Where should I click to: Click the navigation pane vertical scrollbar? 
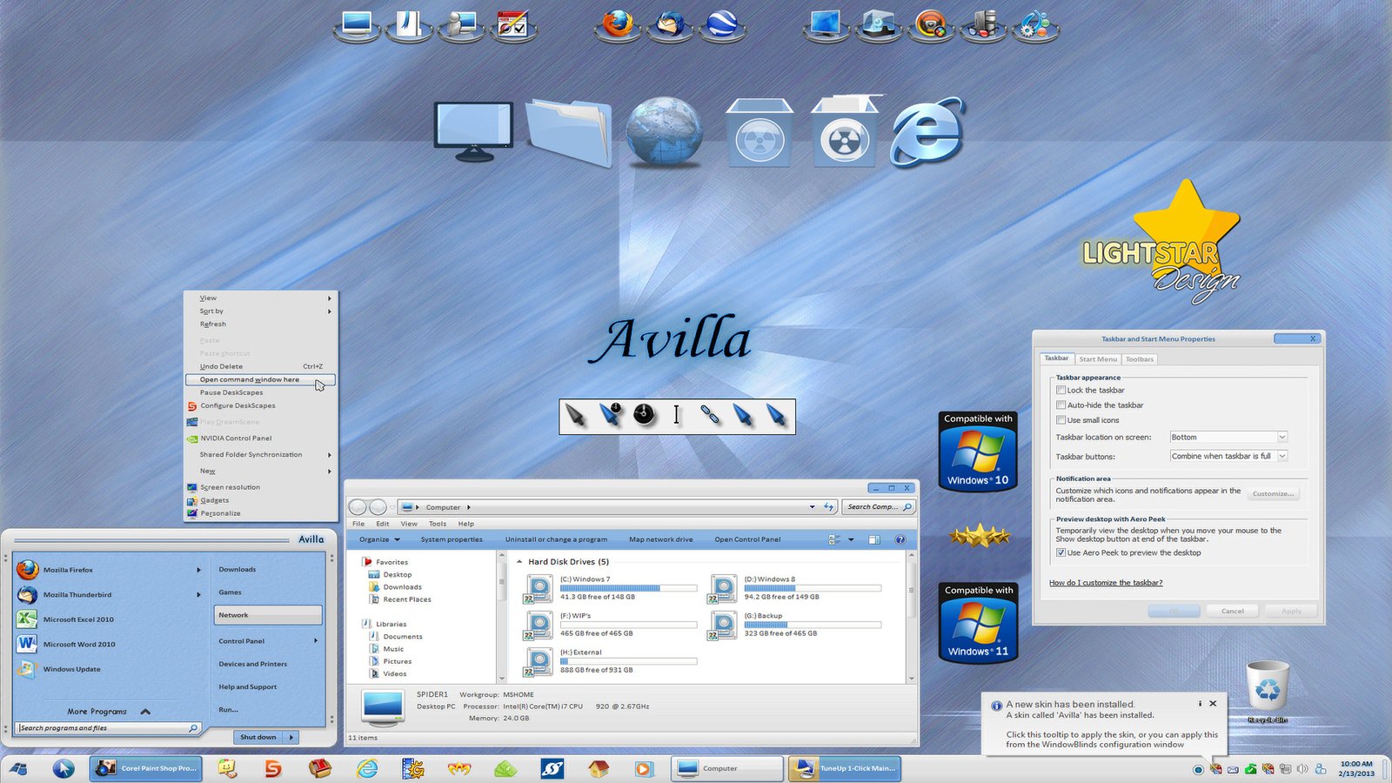click(x=501, y=618)
